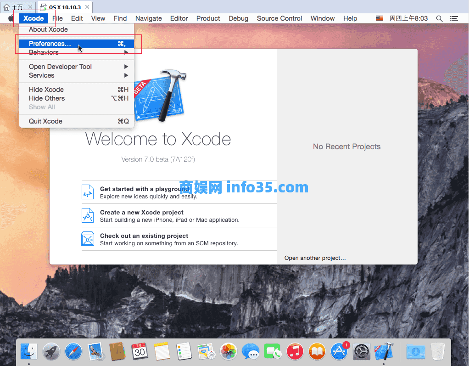The width and height of the screenshot is (469, 366).
Task: Open Maps icon in Dock
Action: click(207, 351)
